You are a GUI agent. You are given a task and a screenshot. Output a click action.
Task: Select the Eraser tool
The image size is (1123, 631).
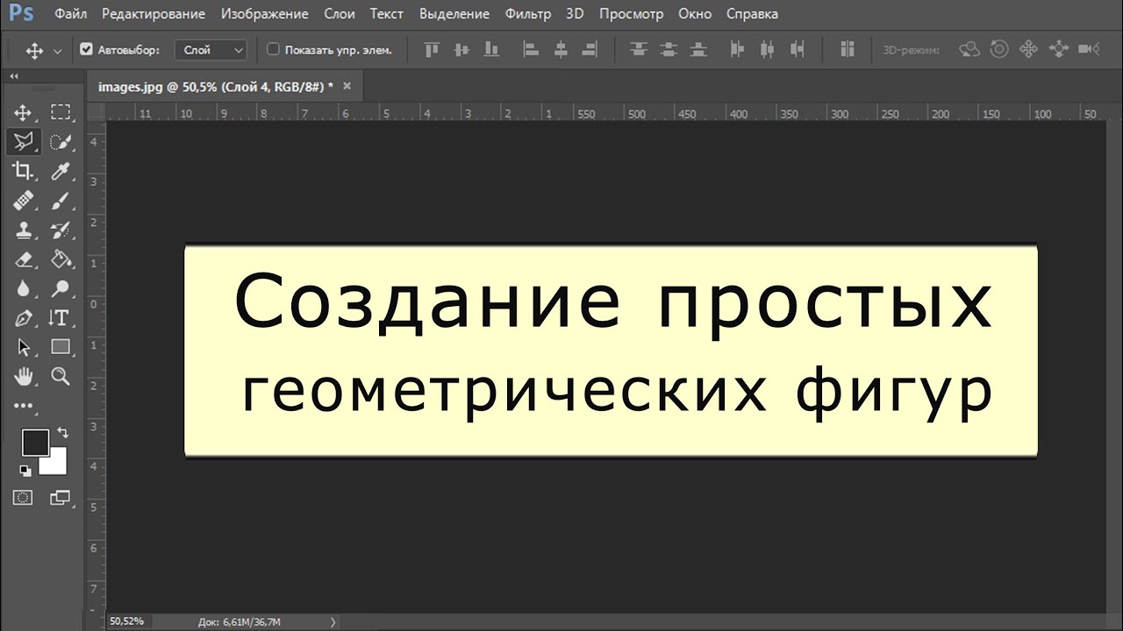(x=23, y=260)
